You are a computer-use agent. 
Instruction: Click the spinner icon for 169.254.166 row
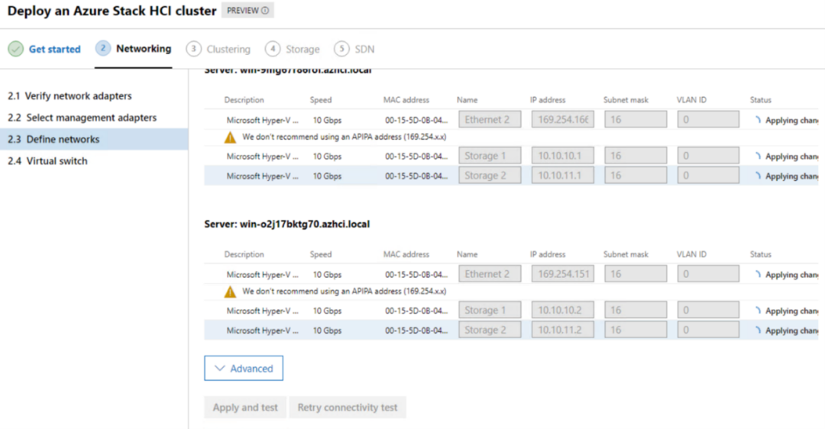[758, 120]
